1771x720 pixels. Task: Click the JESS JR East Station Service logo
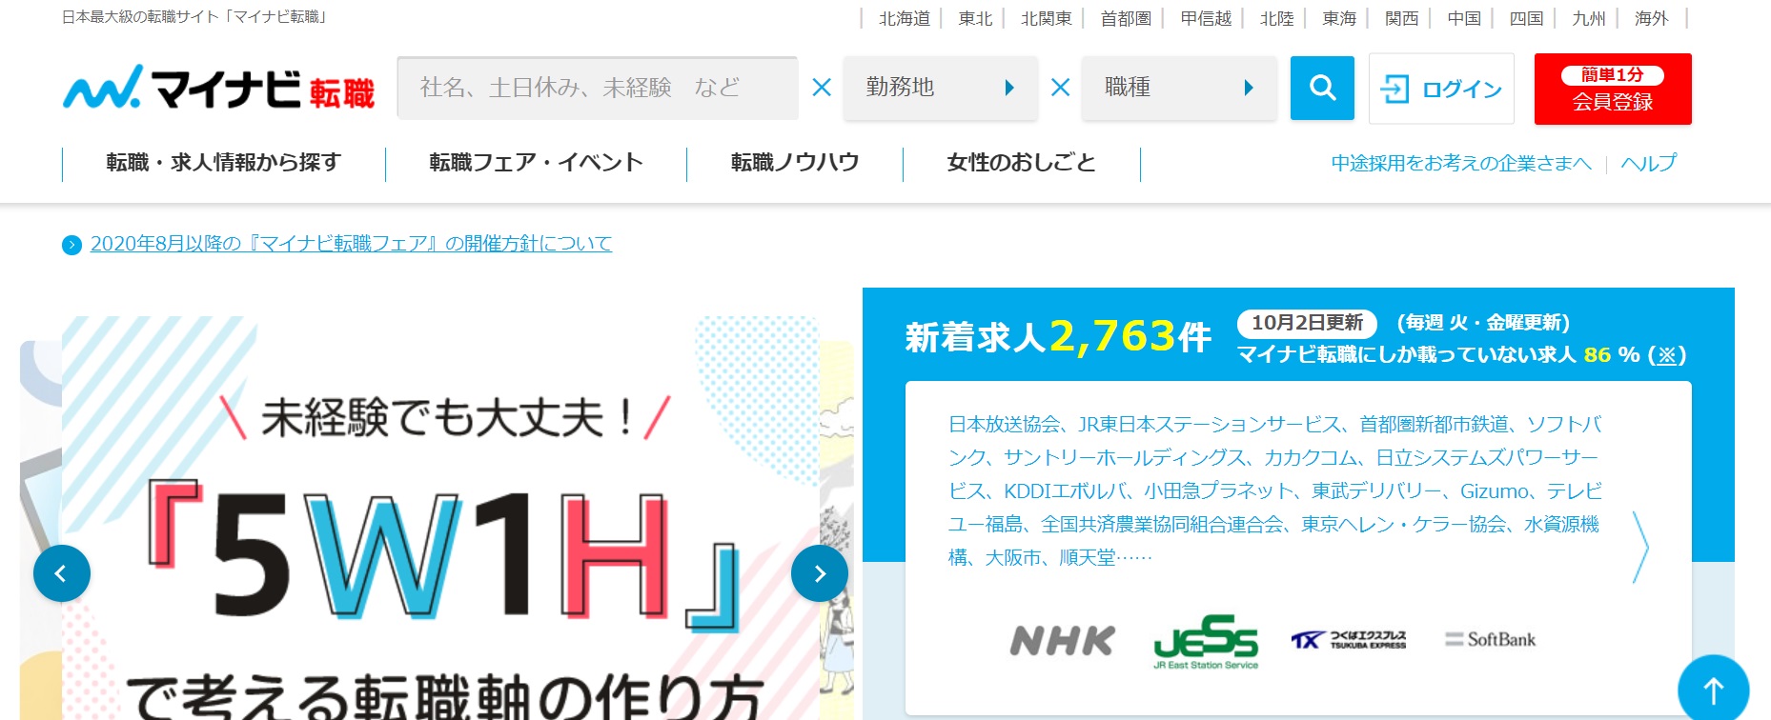point(1206,641)
